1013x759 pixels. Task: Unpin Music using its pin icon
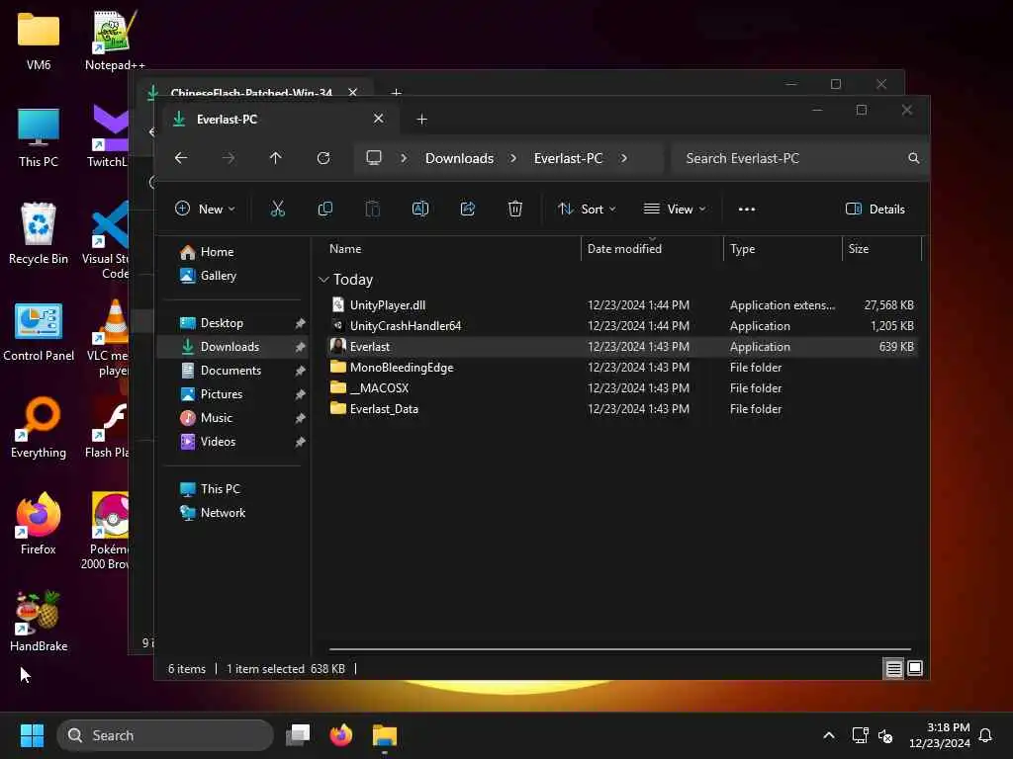[300, 418]
